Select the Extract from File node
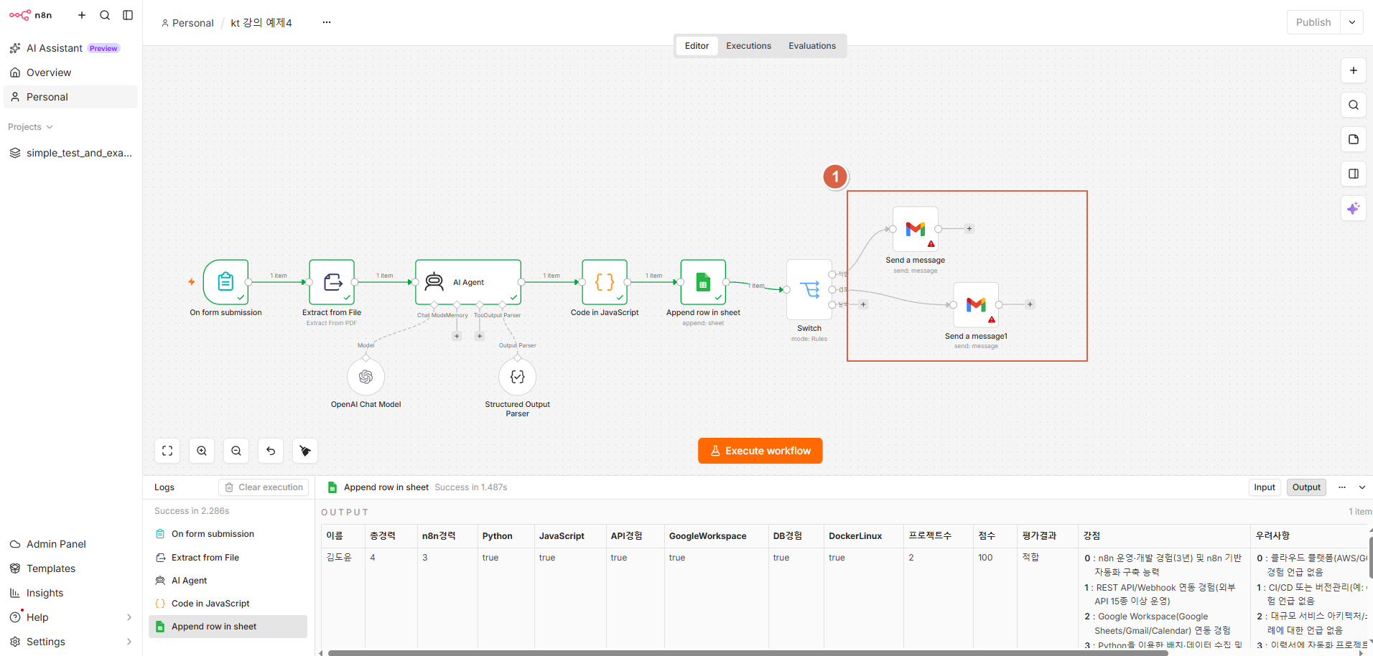The image size is (1373, 656). (x=332, y=282)
